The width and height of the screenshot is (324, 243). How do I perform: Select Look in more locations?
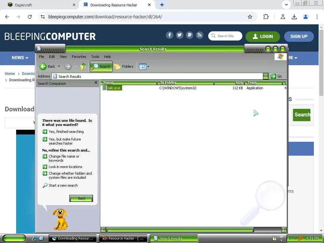pyautogui.click(x=62, y=167)
